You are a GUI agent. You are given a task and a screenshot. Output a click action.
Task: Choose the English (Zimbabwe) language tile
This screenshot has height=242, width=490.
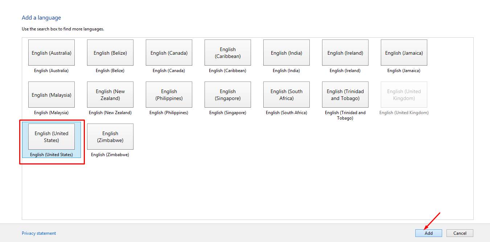click(110, 137)
